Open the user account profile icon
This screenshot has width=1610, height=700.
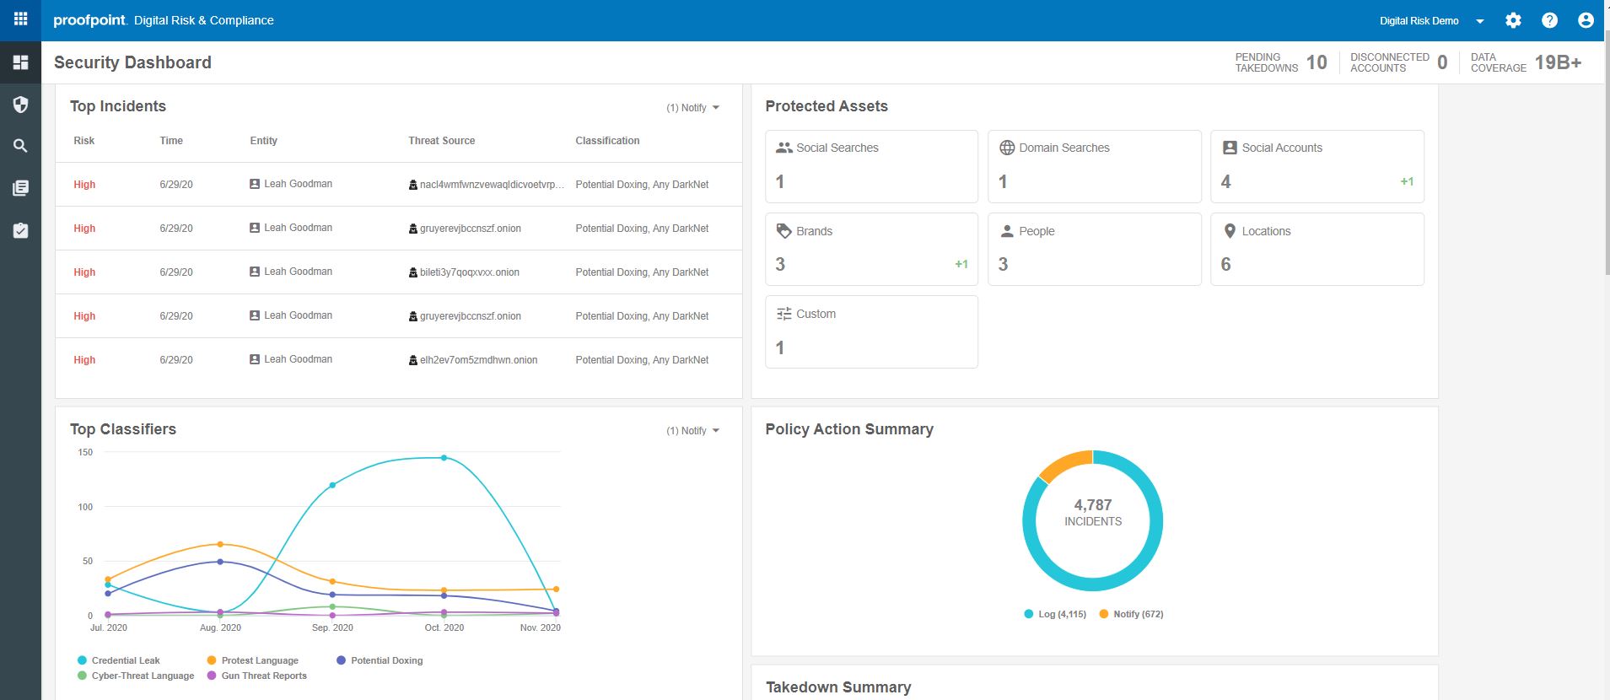(1586, 20)
